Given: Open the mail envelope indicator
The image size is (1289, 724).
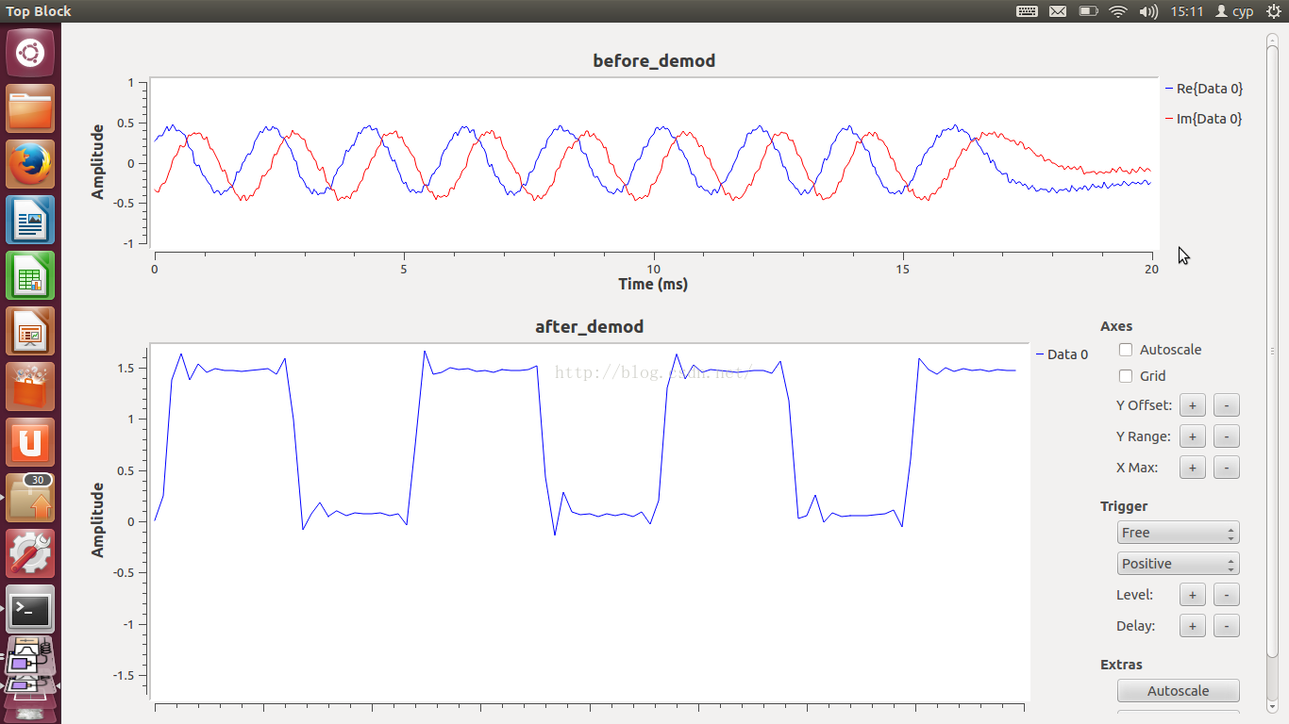Looking at the screenshot, I should point(1058,11).
